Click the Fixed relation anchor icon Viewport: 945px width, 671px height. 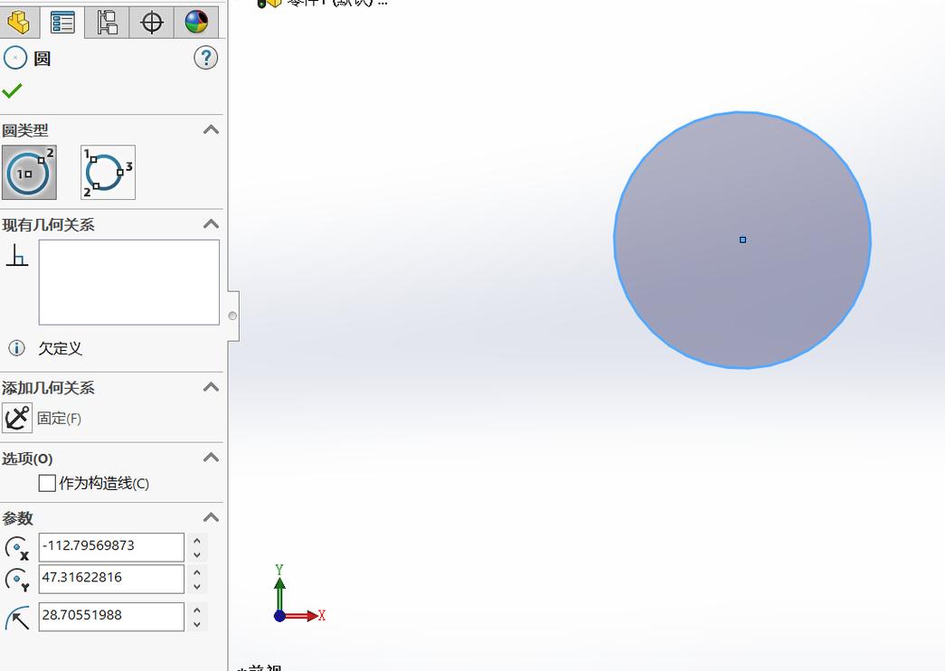(17, 418)
